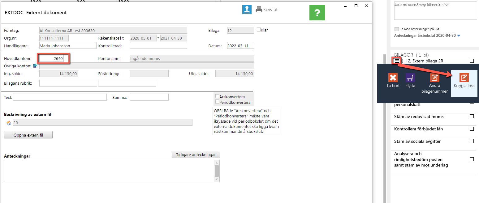Click the Huvudkontonr field showing 2640
This screenshot has width=479, height=203.
point(52,58)
